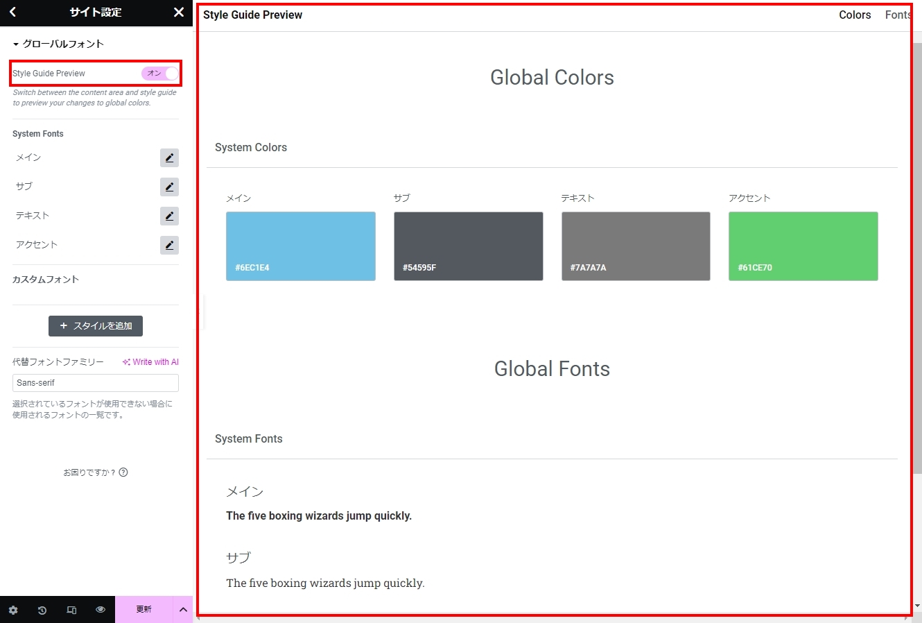Click the pencil edit icon for メイン font
This screenshot has width=922, height=623.
[x=169, y=158]
